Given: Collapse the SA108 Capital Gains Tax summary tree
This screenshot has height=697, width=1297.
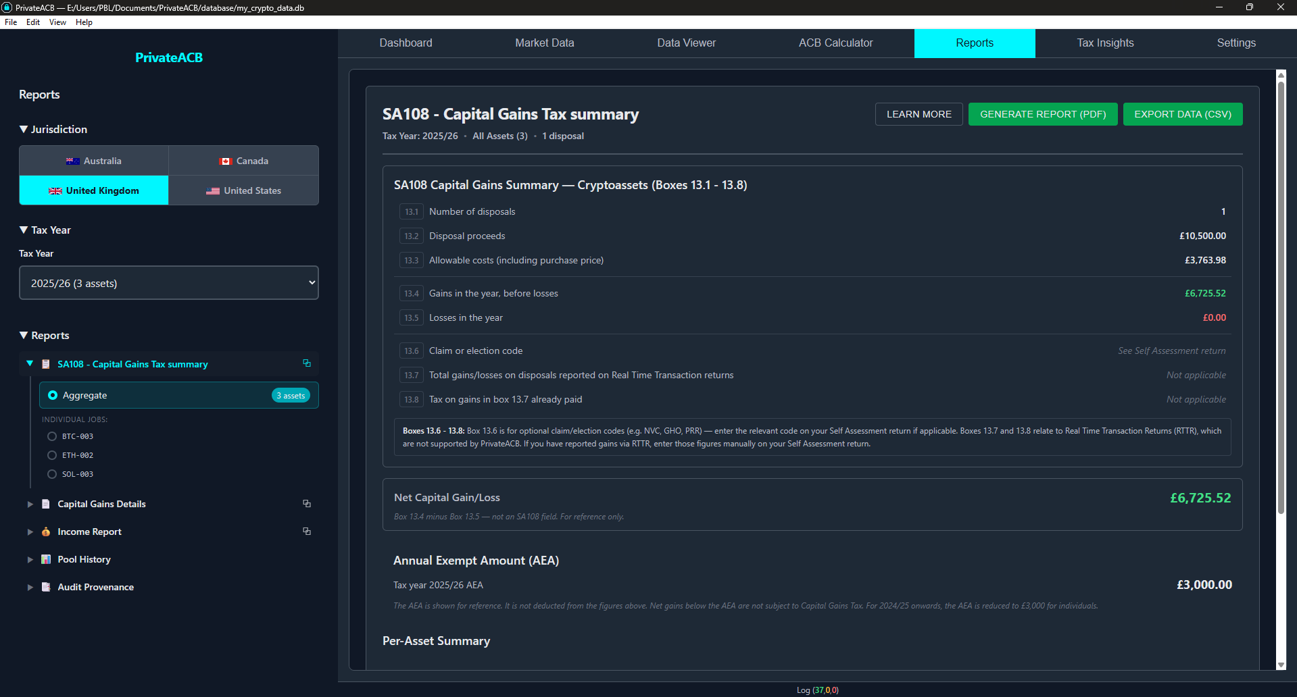Looking at the screenshot, I should [x=30, y=363].
